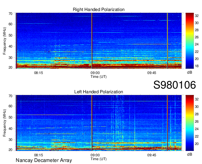Click the 70 MHz tick label on top plot

(10, 14)
